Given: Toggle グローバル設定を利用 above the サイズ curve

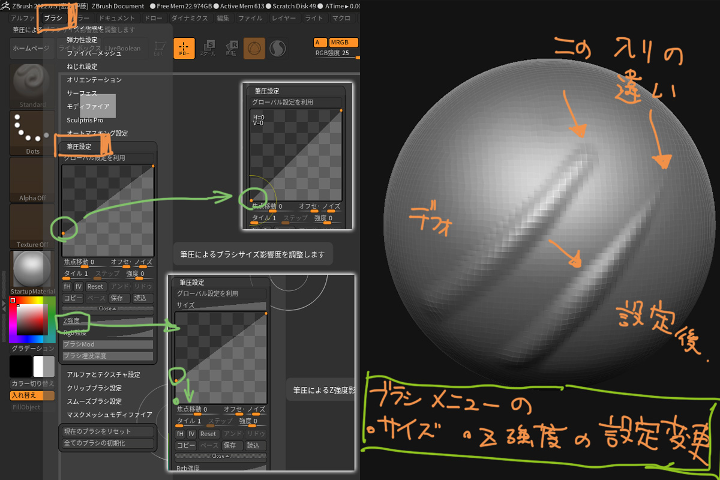Looking at the screenshot, I should (220, 294).
